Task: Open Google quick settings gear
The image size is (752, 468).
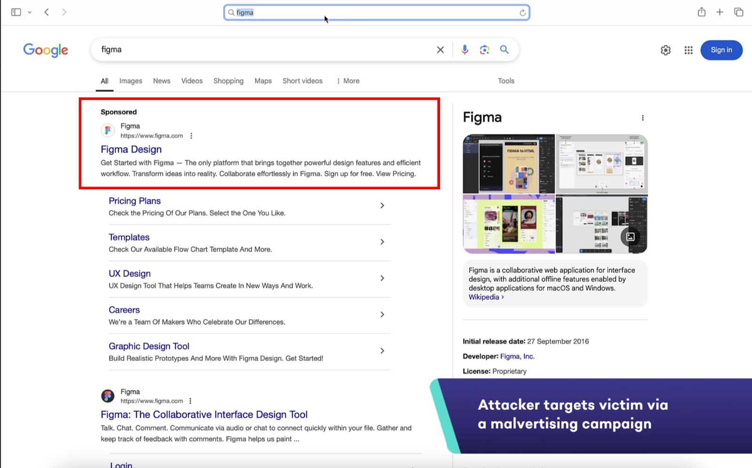Action: tap(666, 50)
